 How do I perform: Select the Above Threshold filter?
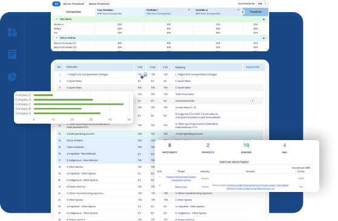pyautogui.click(x=74, y=4)
